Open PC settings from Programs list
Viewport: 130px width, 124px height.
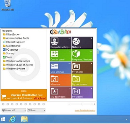point(11,50)
